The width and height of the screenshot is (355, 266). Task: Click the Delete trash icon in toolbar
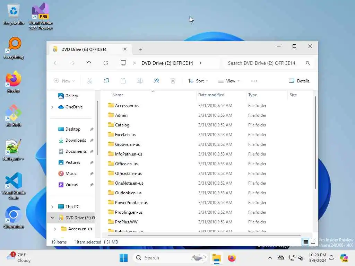(x=173, y=81)
